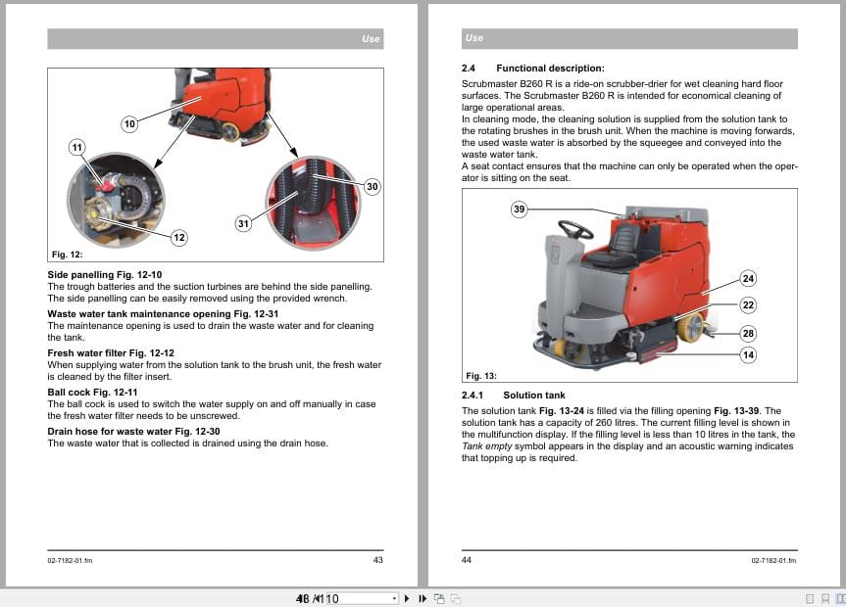Toggle the highlighted two-page spread mode
Image resolution: width=846 pixels, height=607 pixels.
[x=840, y=597]
